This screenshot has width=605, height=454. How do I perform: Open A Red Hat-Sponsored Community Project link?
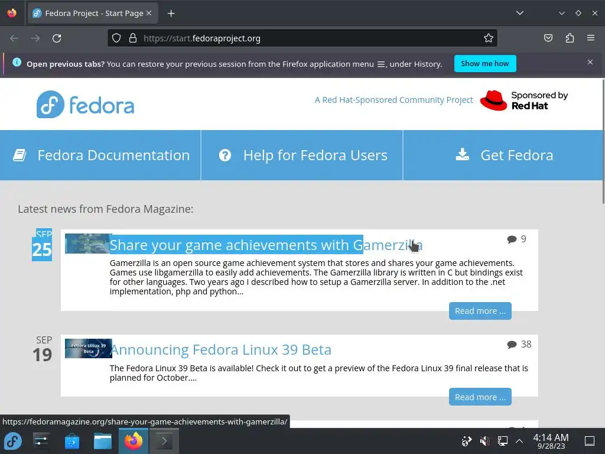(x=393, y=100)
